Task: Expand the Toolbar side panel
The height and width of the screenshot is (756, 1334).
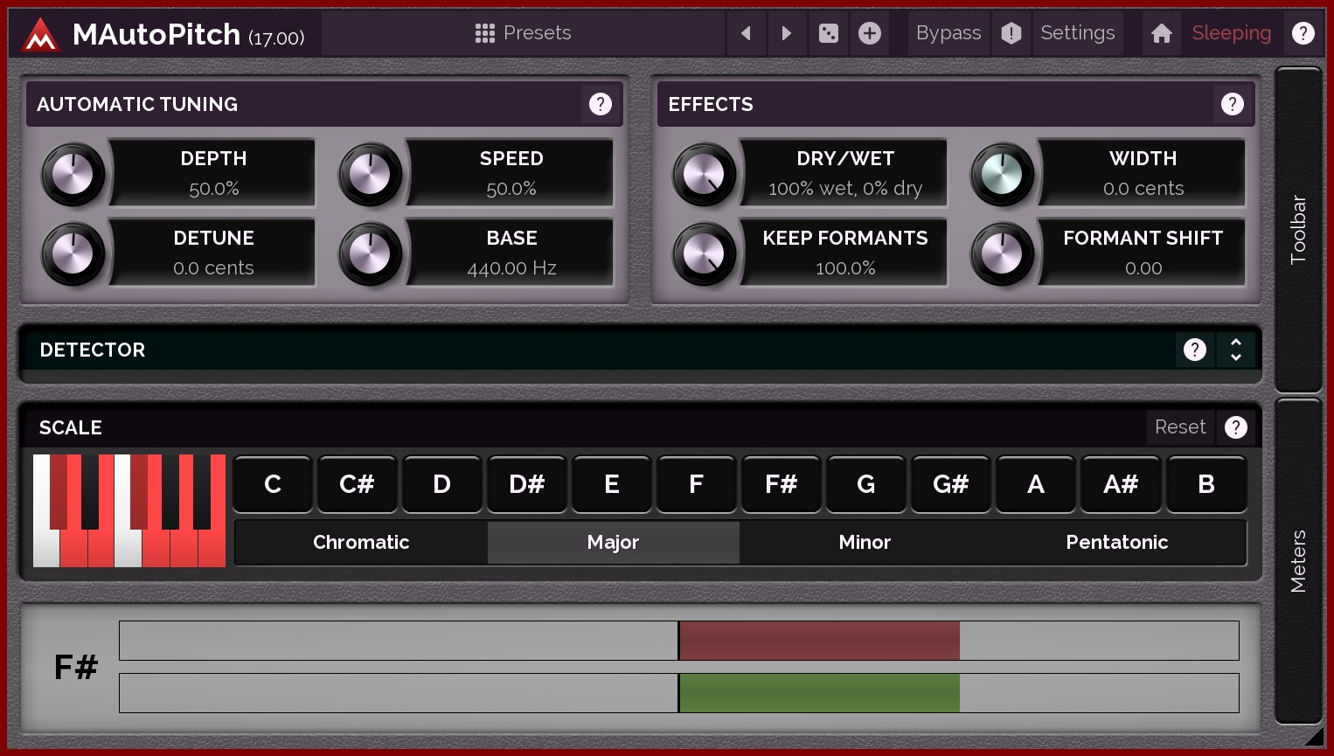Action: [1298, 229]
